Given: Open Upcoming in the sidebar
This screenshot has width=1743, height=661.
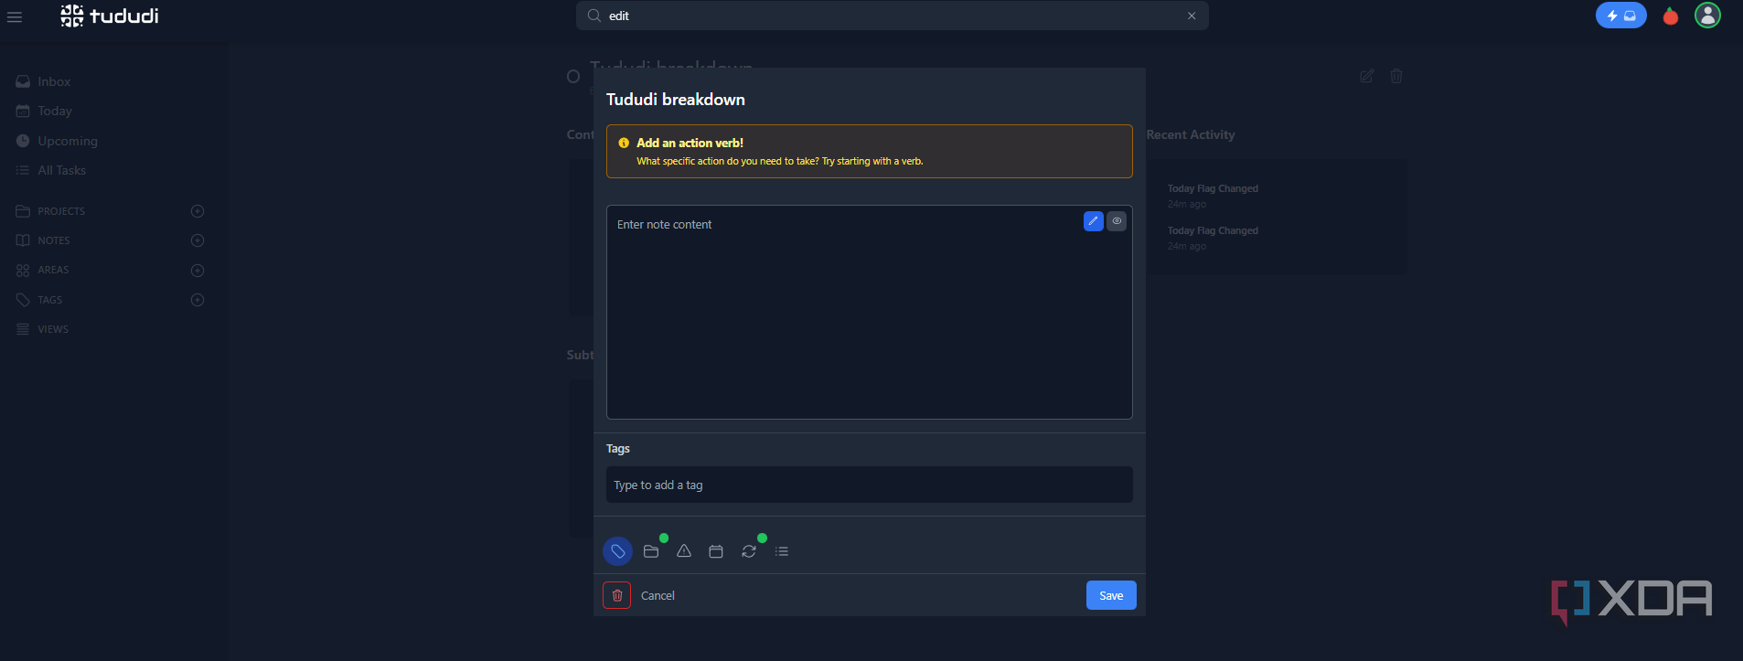Looking at the screenshot, I should pos(57,141).
